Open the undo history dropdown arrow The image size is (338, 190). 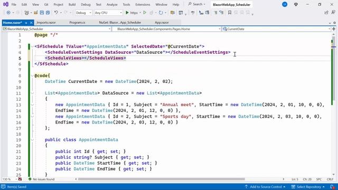coord(61,13)
